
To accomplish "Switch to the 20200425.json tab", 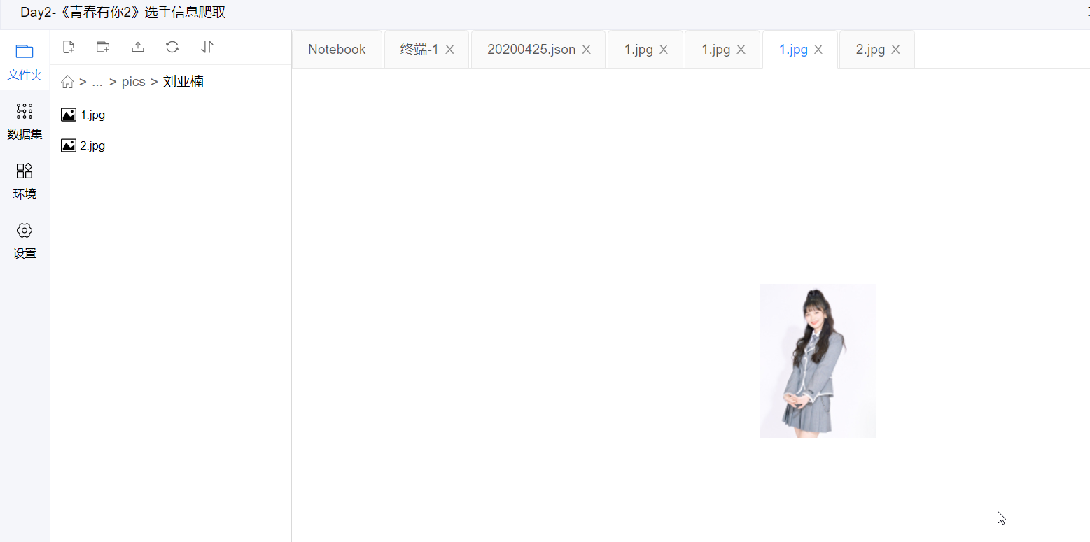I will point(531,49).
